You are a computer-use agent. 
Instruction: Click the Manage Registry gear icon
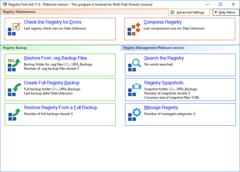coord(135,114)
